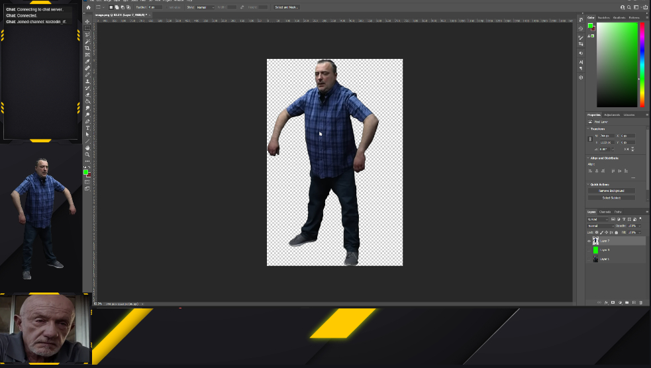Select the Crop tool

87,48
